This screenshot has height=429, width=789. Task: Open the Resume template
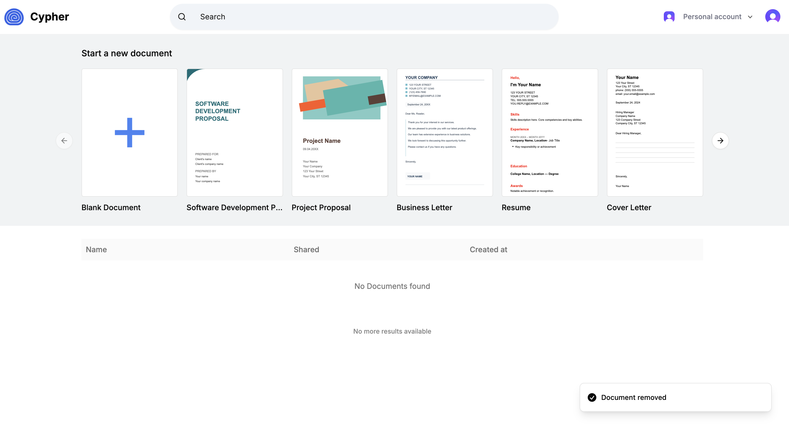click(x=549, y=132)
